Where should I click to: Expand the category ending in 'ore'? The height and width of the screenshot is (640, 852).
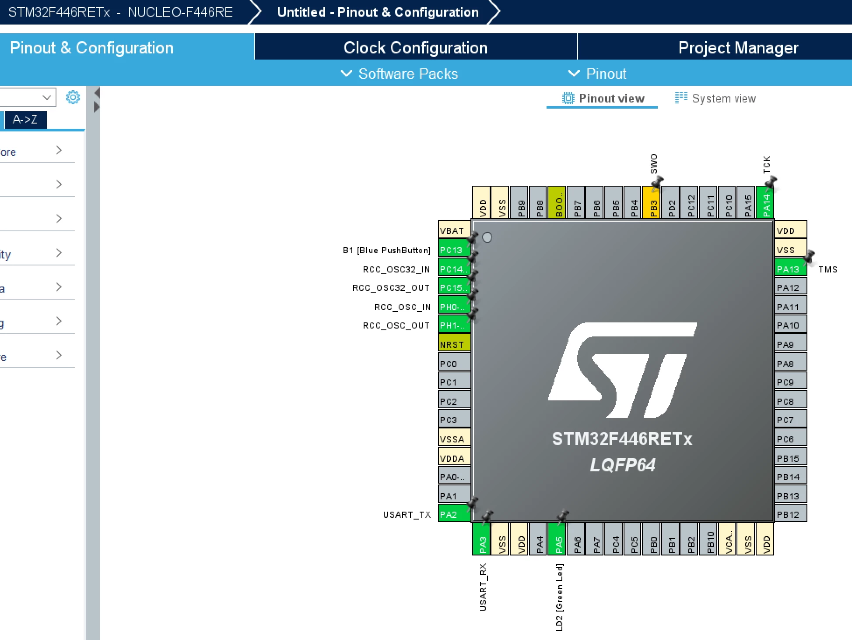(37, 151)
